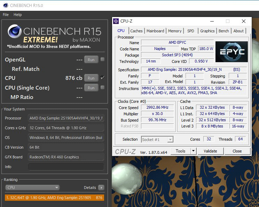Click the Package value Socket SP3 (4094)
The width and height of the screenshot is (259, 207).
(177, 55)
